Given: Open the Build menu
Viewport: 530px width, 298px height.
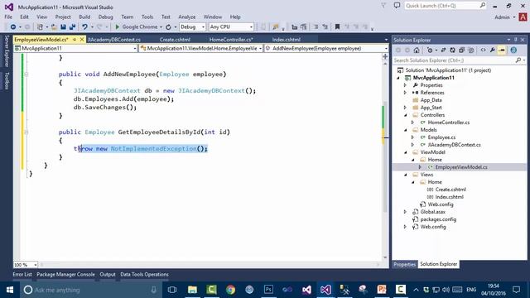Looking at the screenshot, I should point(84,17).
